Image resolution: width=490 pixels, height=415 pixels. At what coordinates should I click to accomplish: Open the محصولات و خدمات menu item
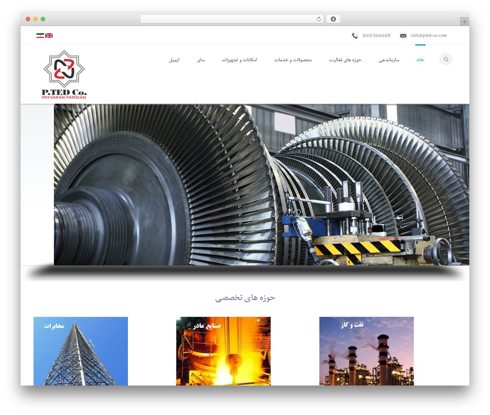[x=293, y=60]
